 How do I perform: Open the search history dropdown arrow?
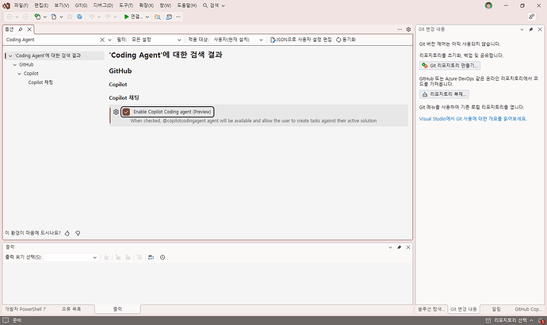109,40
